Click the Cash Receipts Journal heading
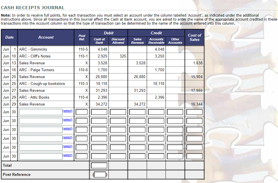 33,8
